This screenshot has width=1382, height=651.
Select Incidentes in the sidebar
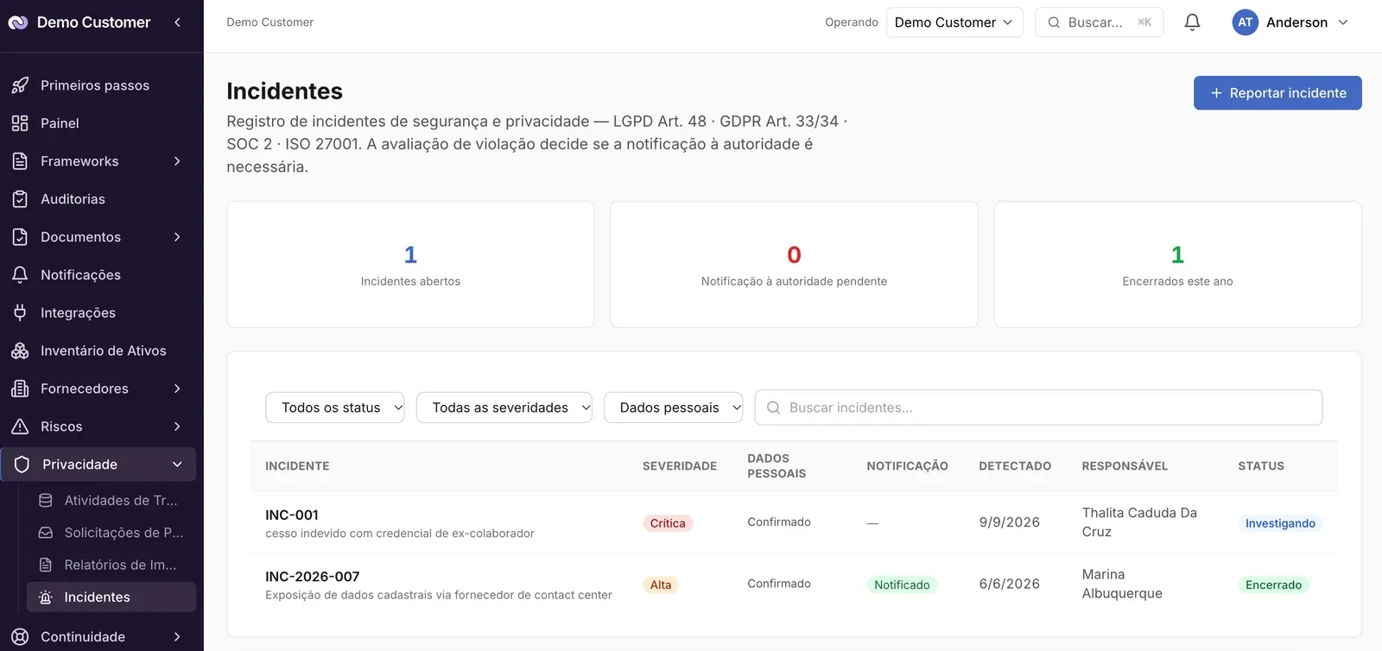111,597
